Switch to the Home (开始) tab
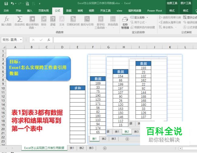The image size is (197, 153). 18,11
